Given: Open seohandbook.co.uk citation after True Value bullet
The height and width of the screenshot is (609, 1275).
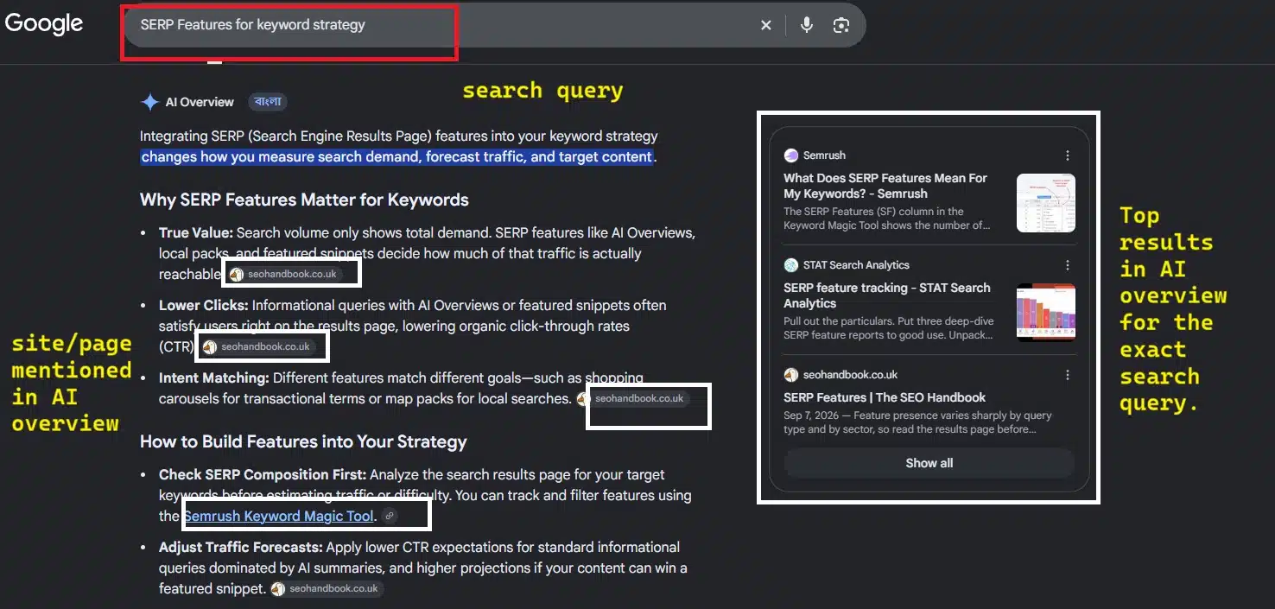Looking at the screenshot, I should click(x=283, y=275).
